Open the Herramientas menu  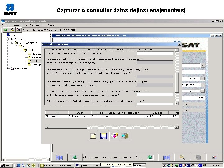click(20, 25)
